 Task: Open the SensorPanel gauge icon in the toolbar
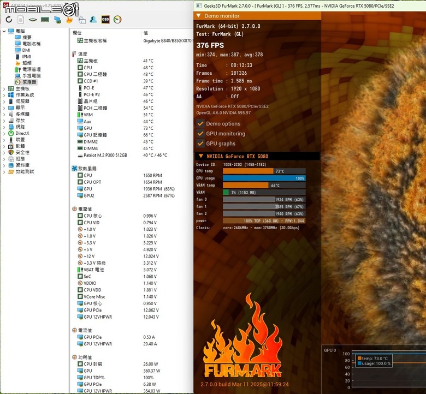point(117,20)
